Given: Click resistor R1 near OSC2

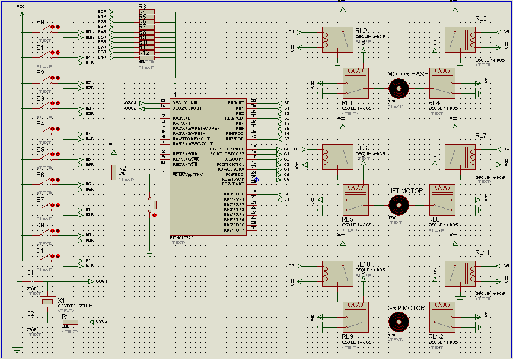Looking at the screenshot, I should click(x=71, y=322).
